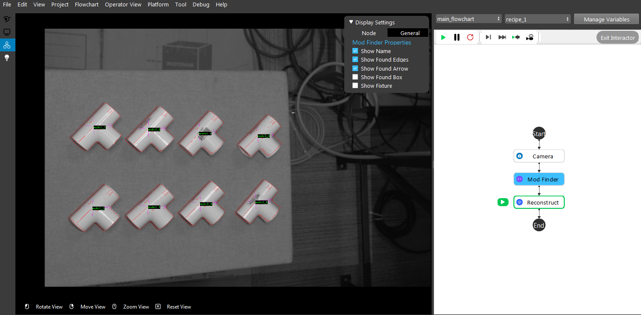Select the flowchart network sidebar icon
This screenshot has height=315, width=641.
(7, 45)
